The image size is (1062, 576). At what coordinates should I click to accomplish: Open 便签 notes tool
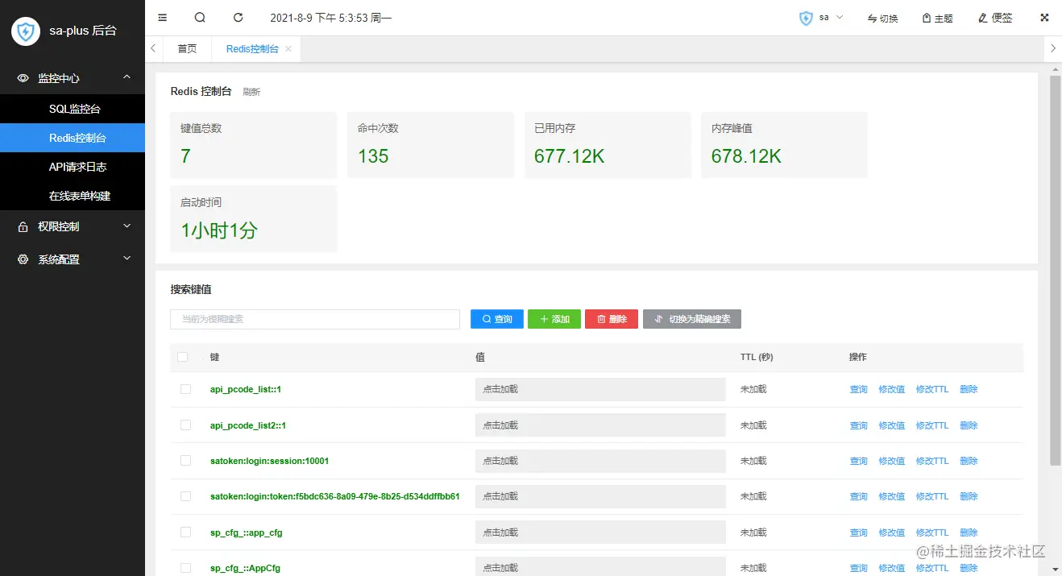coord(995,18)
